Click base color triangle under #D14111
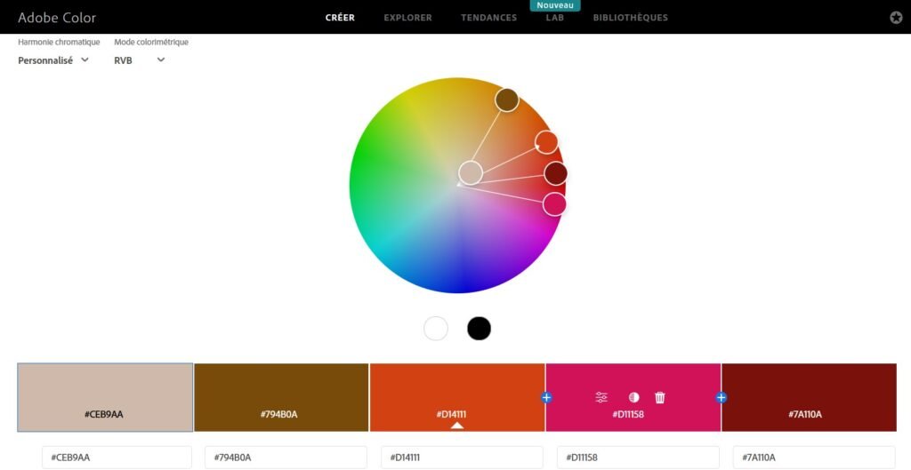This screenshot has width=911, height=470. tap(457, 426)
